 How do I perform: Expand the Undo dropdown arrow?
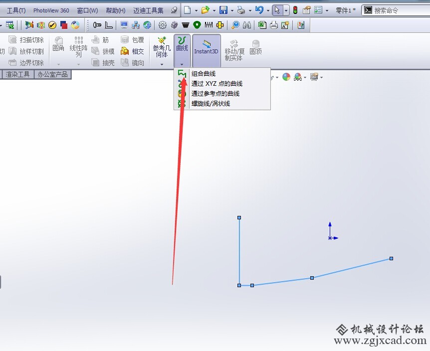click(x=268, y=10)
